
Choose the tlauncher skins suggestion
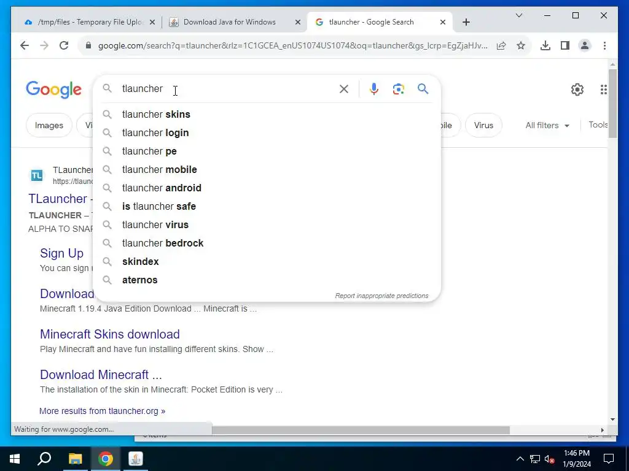click(x=267, y=115)
